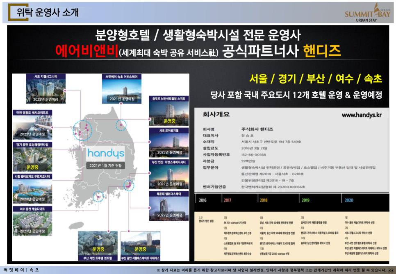Click the Yeosu dashed circle map marker
This screenshot has height=274, width=396.
pyautogui.click(x=98, y=197)
